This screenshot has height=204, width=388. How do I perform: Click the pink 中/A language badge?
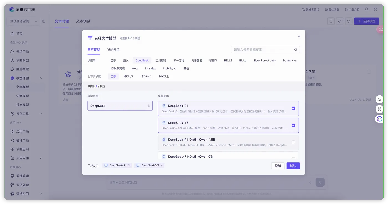click(380, 29)
